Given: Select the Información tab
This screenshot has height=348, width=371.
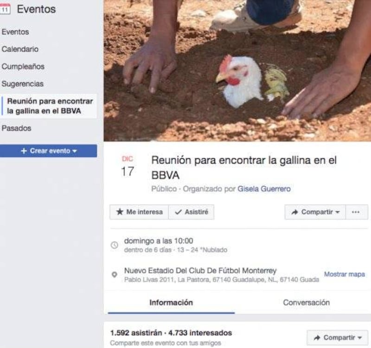Looking at the screenshot, I should click(171, 303).
